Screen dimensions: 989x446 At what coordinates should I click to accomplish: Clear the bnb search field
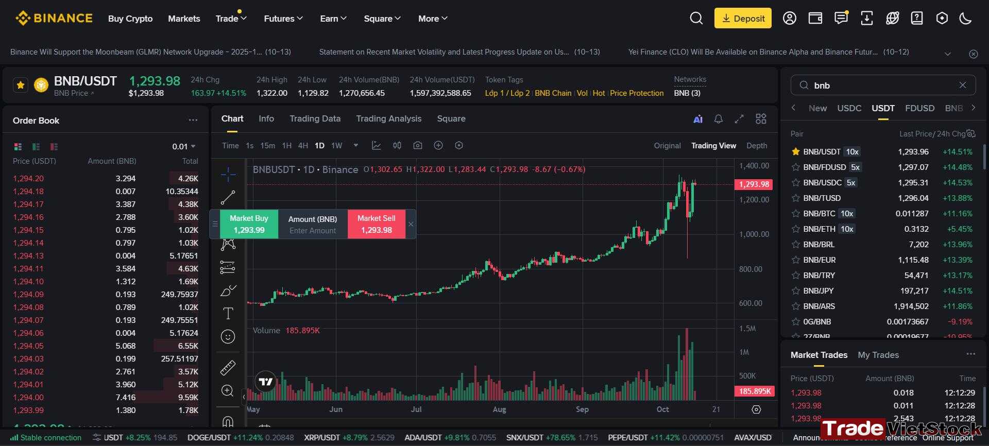[962, 85]
